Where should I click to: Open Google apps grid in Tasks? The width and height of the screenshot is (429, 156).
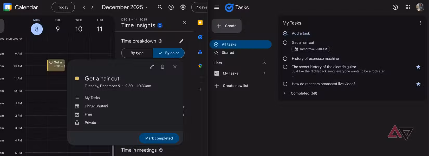tap(407, 7)
